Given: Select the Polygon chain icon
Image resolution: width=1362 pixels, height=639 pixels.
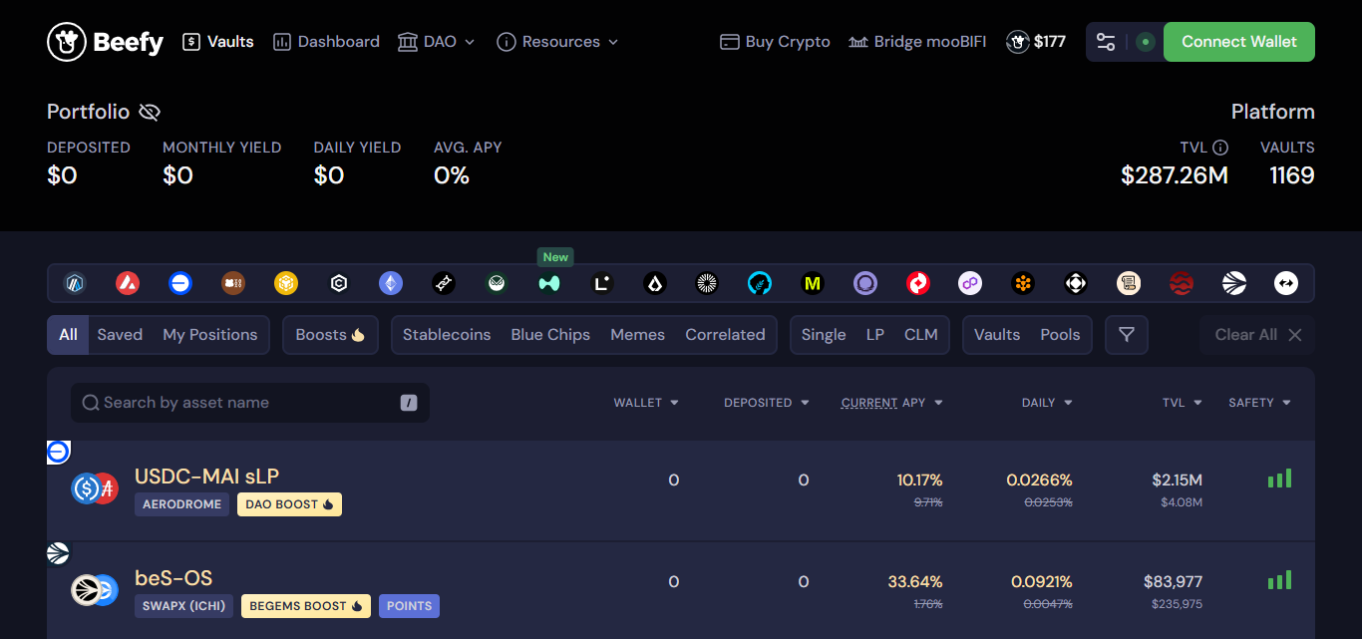Looking at the screenshot, I should [x=971, y=284].
